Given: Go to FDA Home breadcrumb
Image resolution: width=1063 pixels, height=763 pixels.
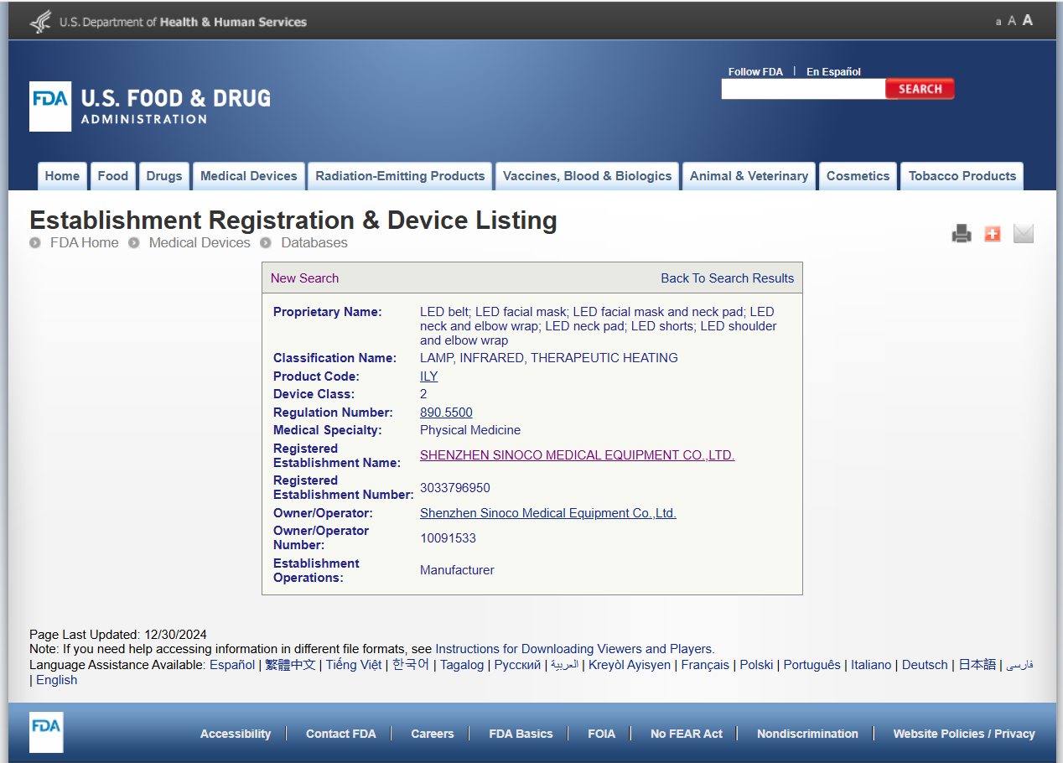Looking at the screenshot, I should [x=85, y=243].
